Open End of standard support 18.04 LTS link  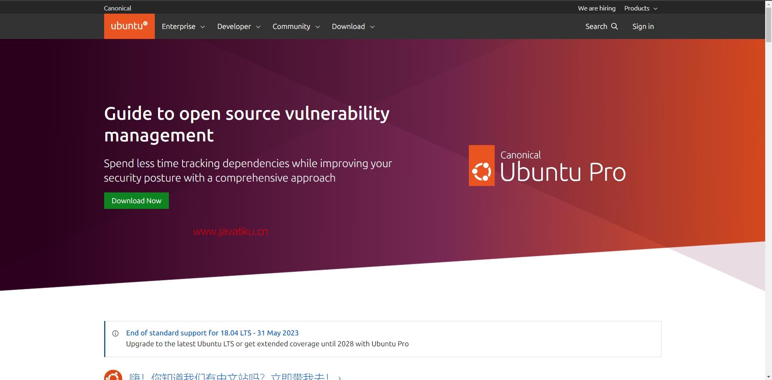pyautogui.click(x=212, y=333)
